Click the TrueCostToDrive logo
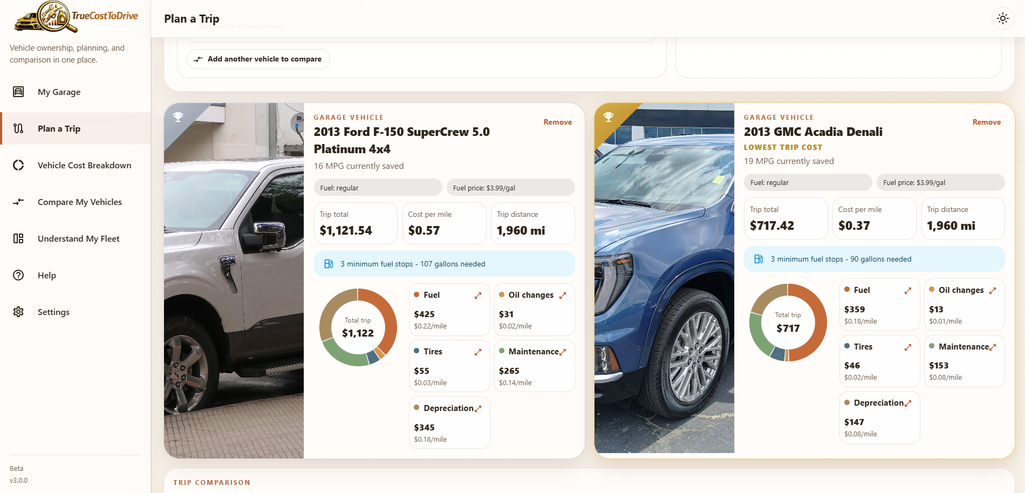 pos(76,17)
